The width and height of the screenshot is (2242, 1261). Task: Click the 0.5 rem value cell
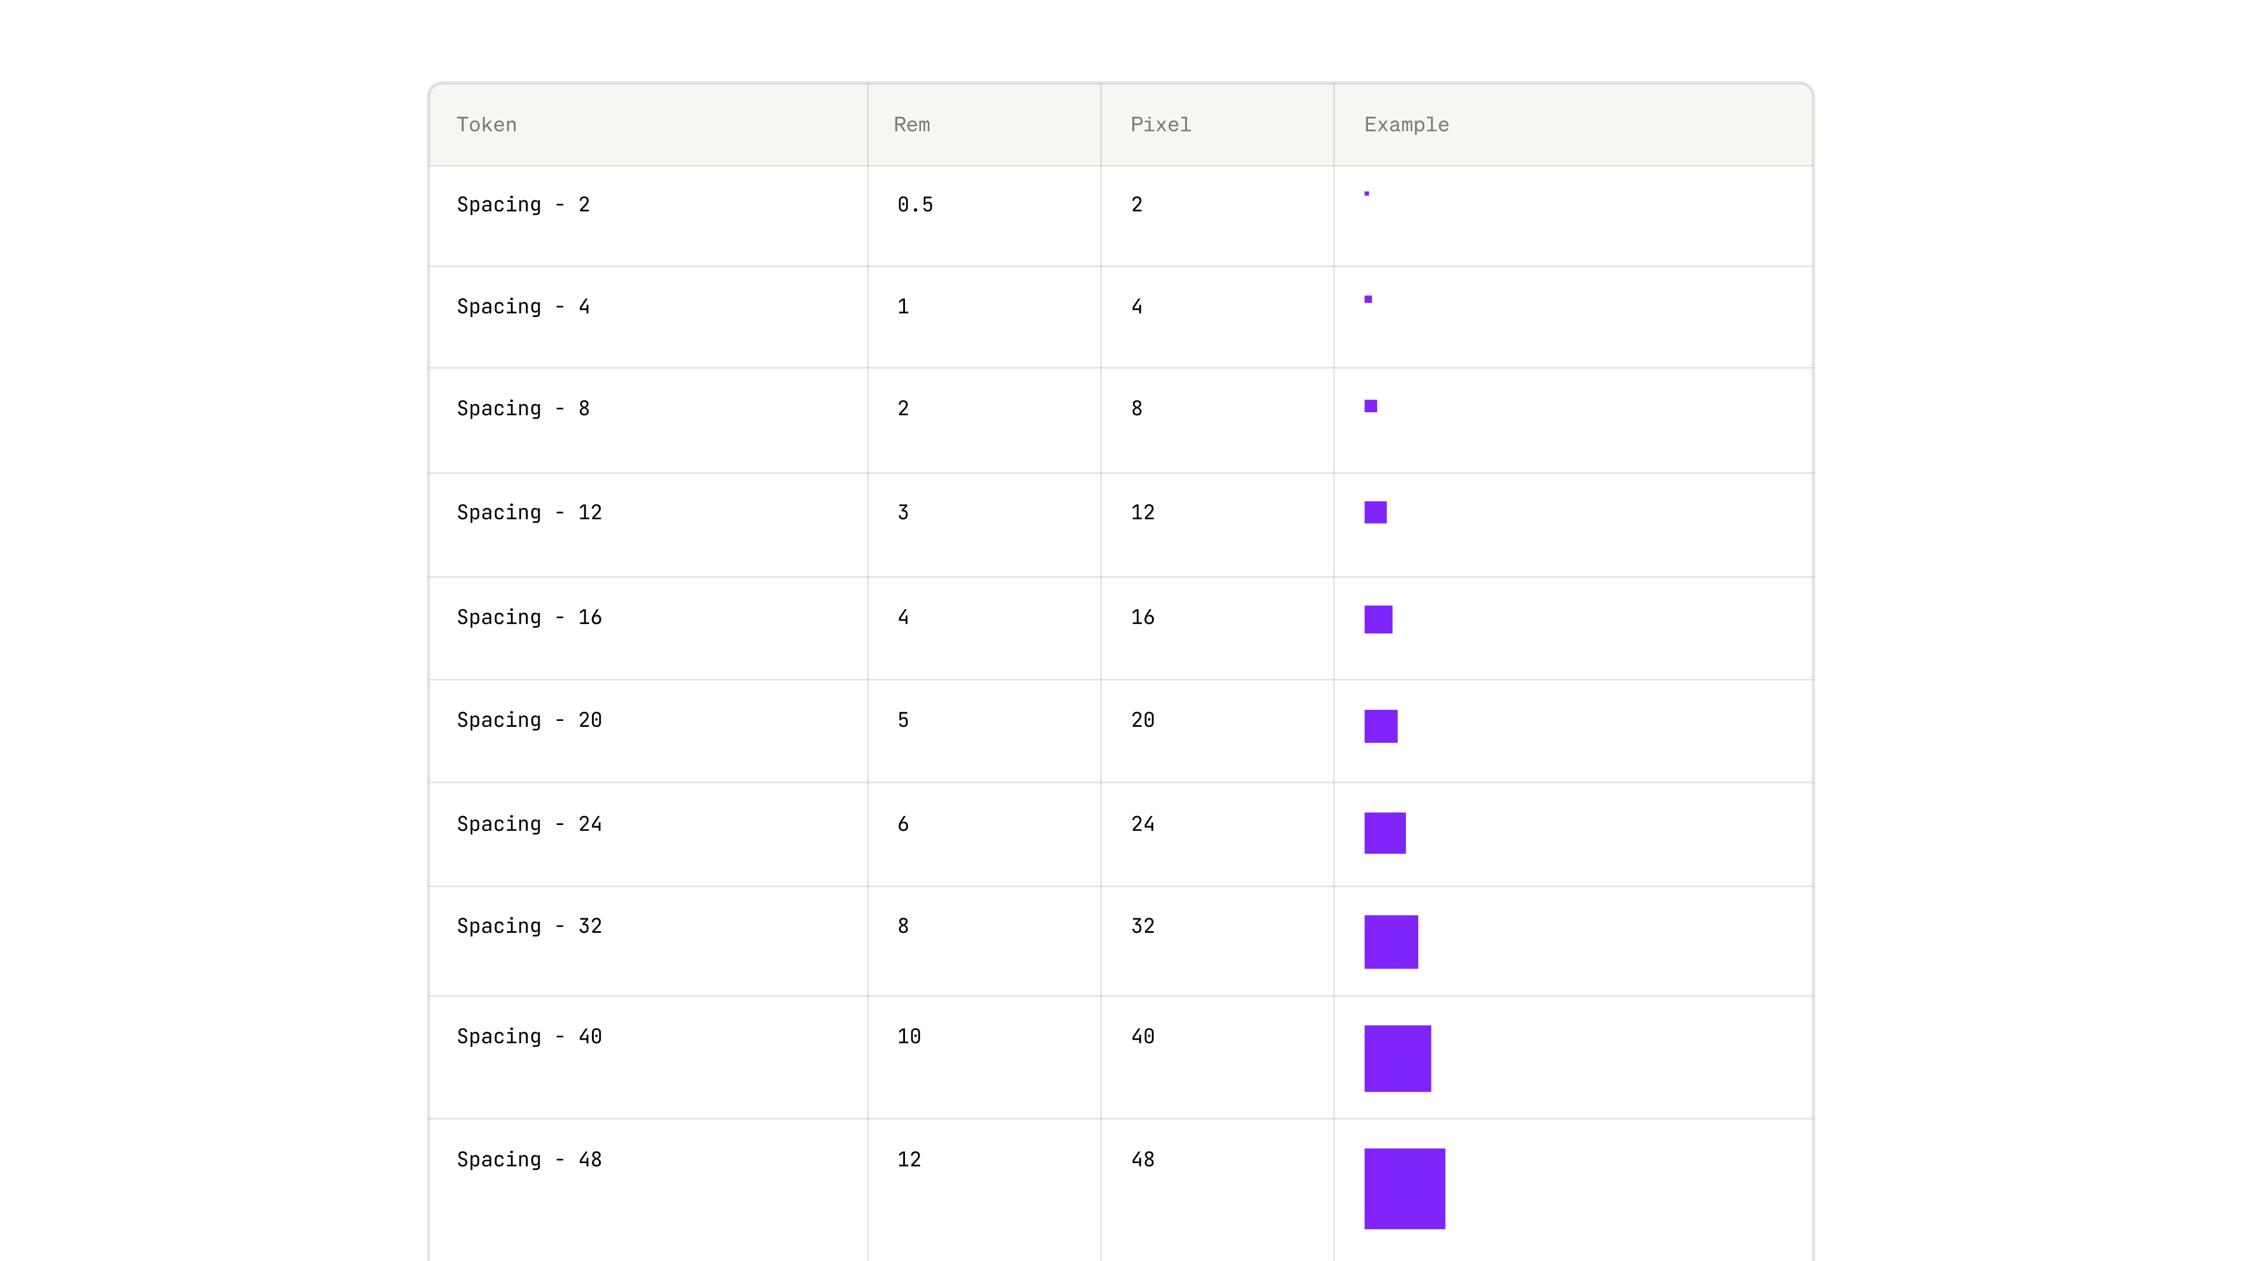point(915,204)
